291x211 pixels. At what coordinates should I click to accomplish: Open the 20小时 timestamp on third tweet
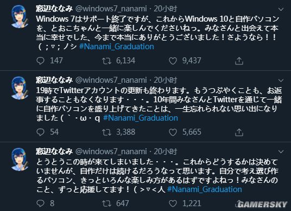coord(166,151)
